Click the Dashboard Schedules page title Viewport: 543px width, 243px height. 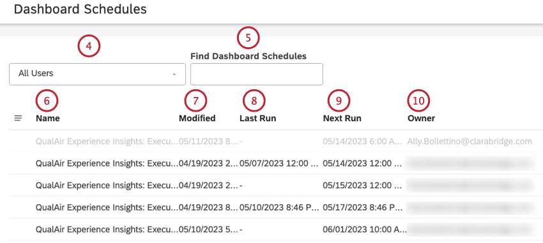[x=80, y=10]
